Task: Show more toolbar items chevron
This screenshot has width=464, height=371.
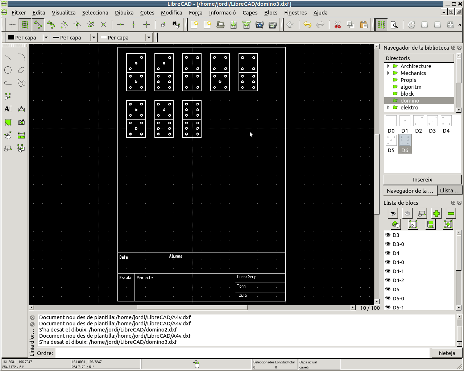Action: [460, 25]
